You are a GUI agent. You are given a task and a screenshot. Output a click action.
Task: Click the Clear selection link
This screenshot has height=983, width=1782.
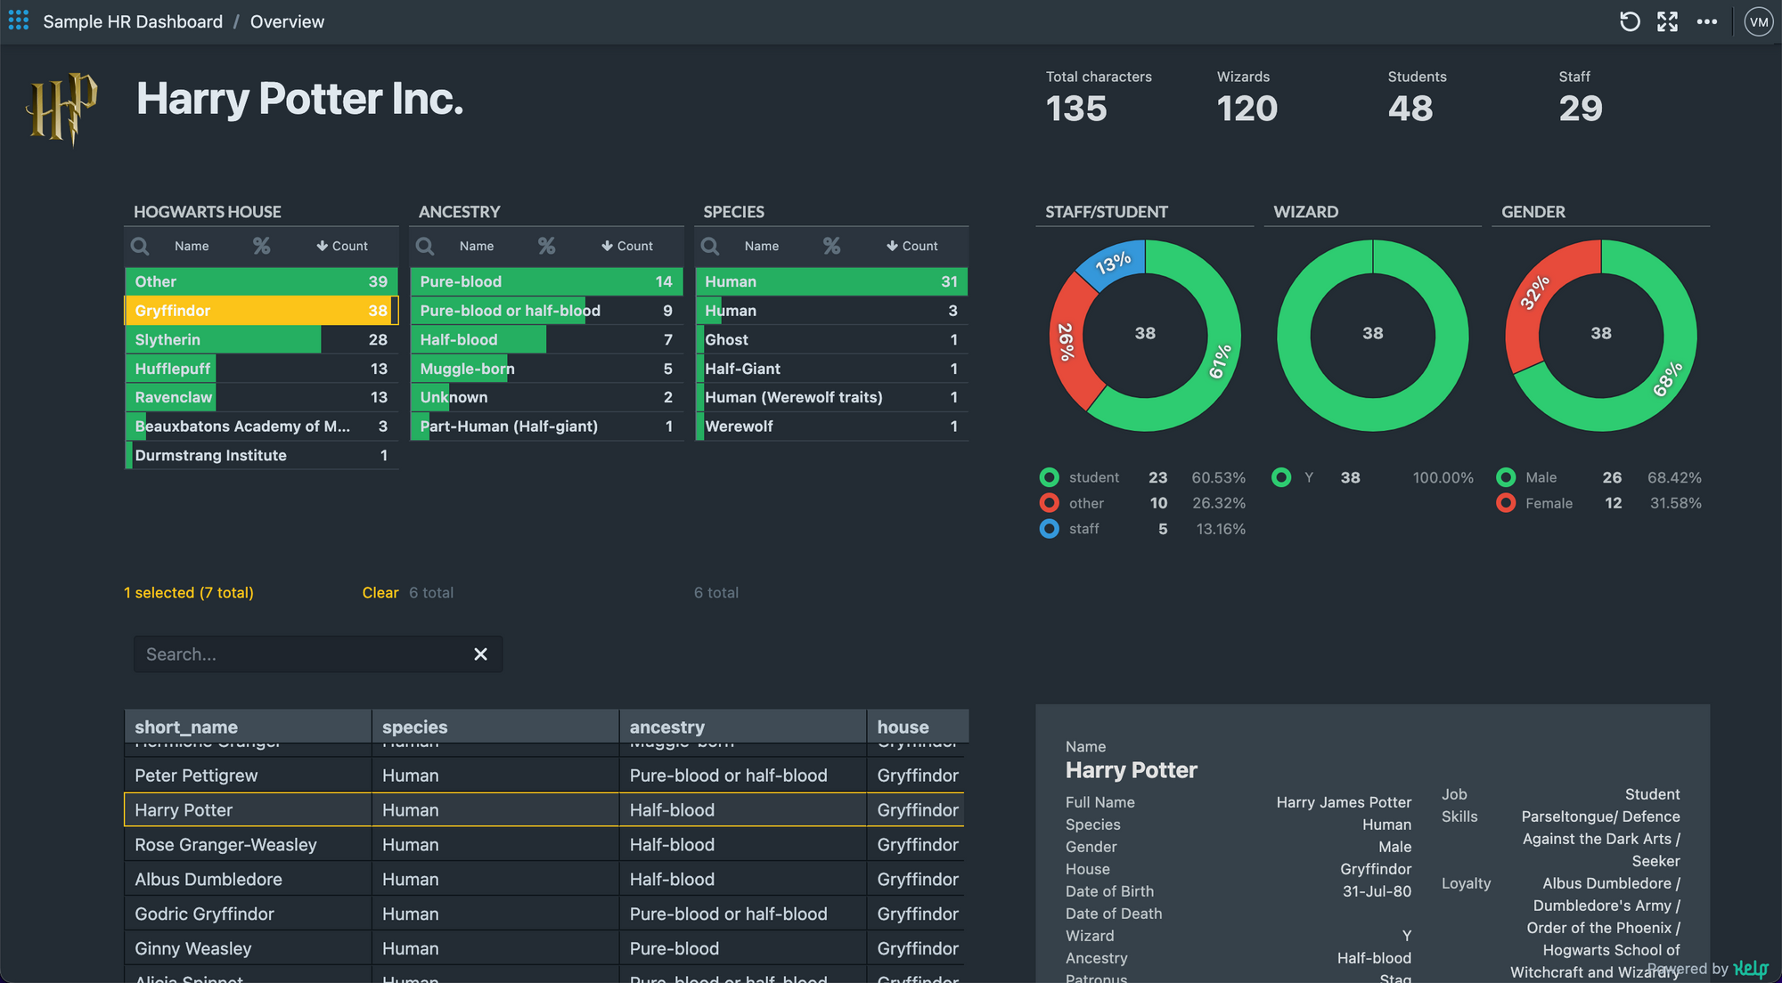380,593
